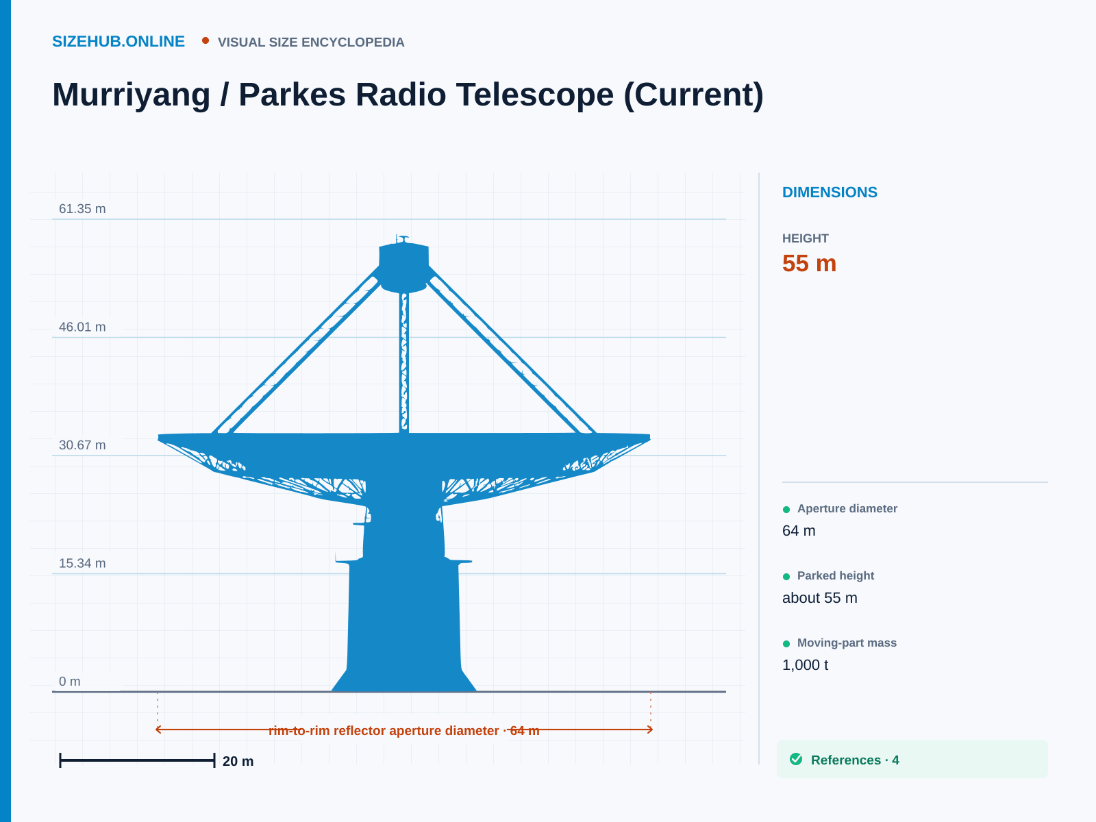Select the Murriyang / Parkes Radio Telescope title
1096x822 pixels.
coord(408,95)
